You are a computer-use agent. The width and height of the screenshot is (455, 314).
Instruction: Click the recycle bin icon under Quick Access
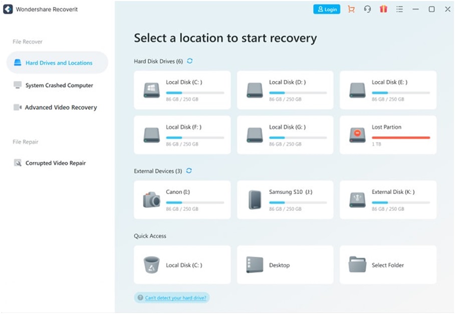(x=150, y=264)
